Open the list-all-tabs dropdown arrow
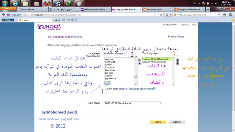Image resolution: width=235 pixels, height=132 pixels. [x=212, y=9]
